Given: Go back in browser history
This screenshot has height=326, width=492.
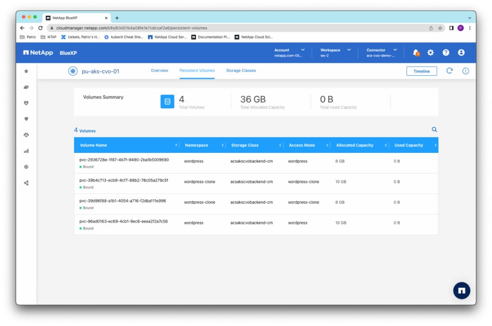Looking at the screenshot, I should [x=22, y=28].
